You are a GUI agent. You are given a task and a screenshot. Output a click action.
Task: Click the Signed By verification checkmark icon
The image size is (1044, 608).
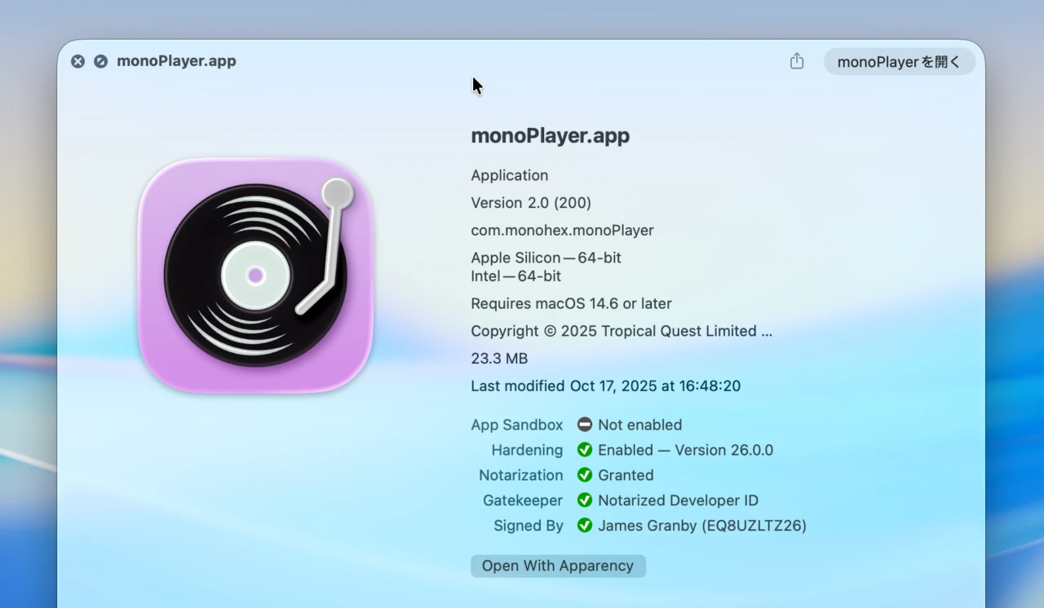point(585,526)
